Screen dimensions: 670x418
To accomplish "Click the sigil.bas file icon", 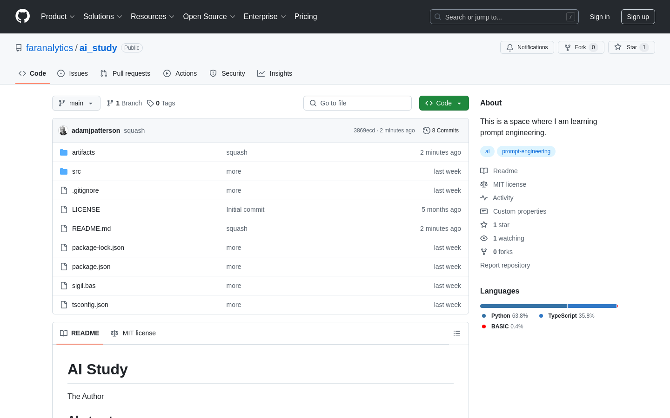I will pyautogui.click(x=64, y=286).
